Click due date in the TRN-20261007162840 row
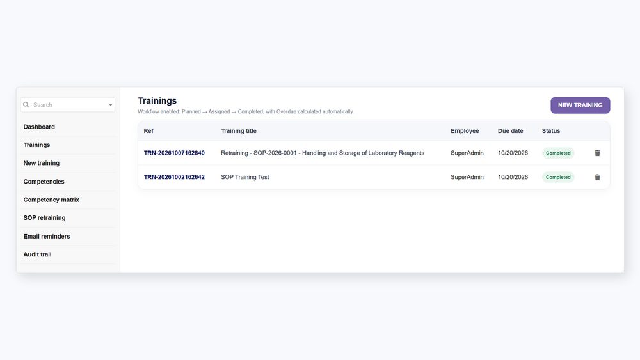Image resolution: width=640 pixels, height=360 pixels. (513, 153)
